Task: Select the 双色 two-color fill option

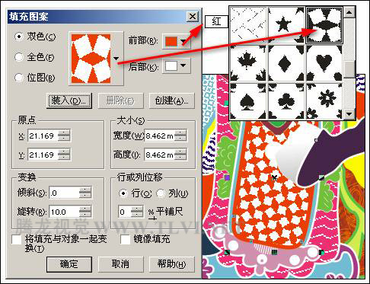Action: coord(19,37)
